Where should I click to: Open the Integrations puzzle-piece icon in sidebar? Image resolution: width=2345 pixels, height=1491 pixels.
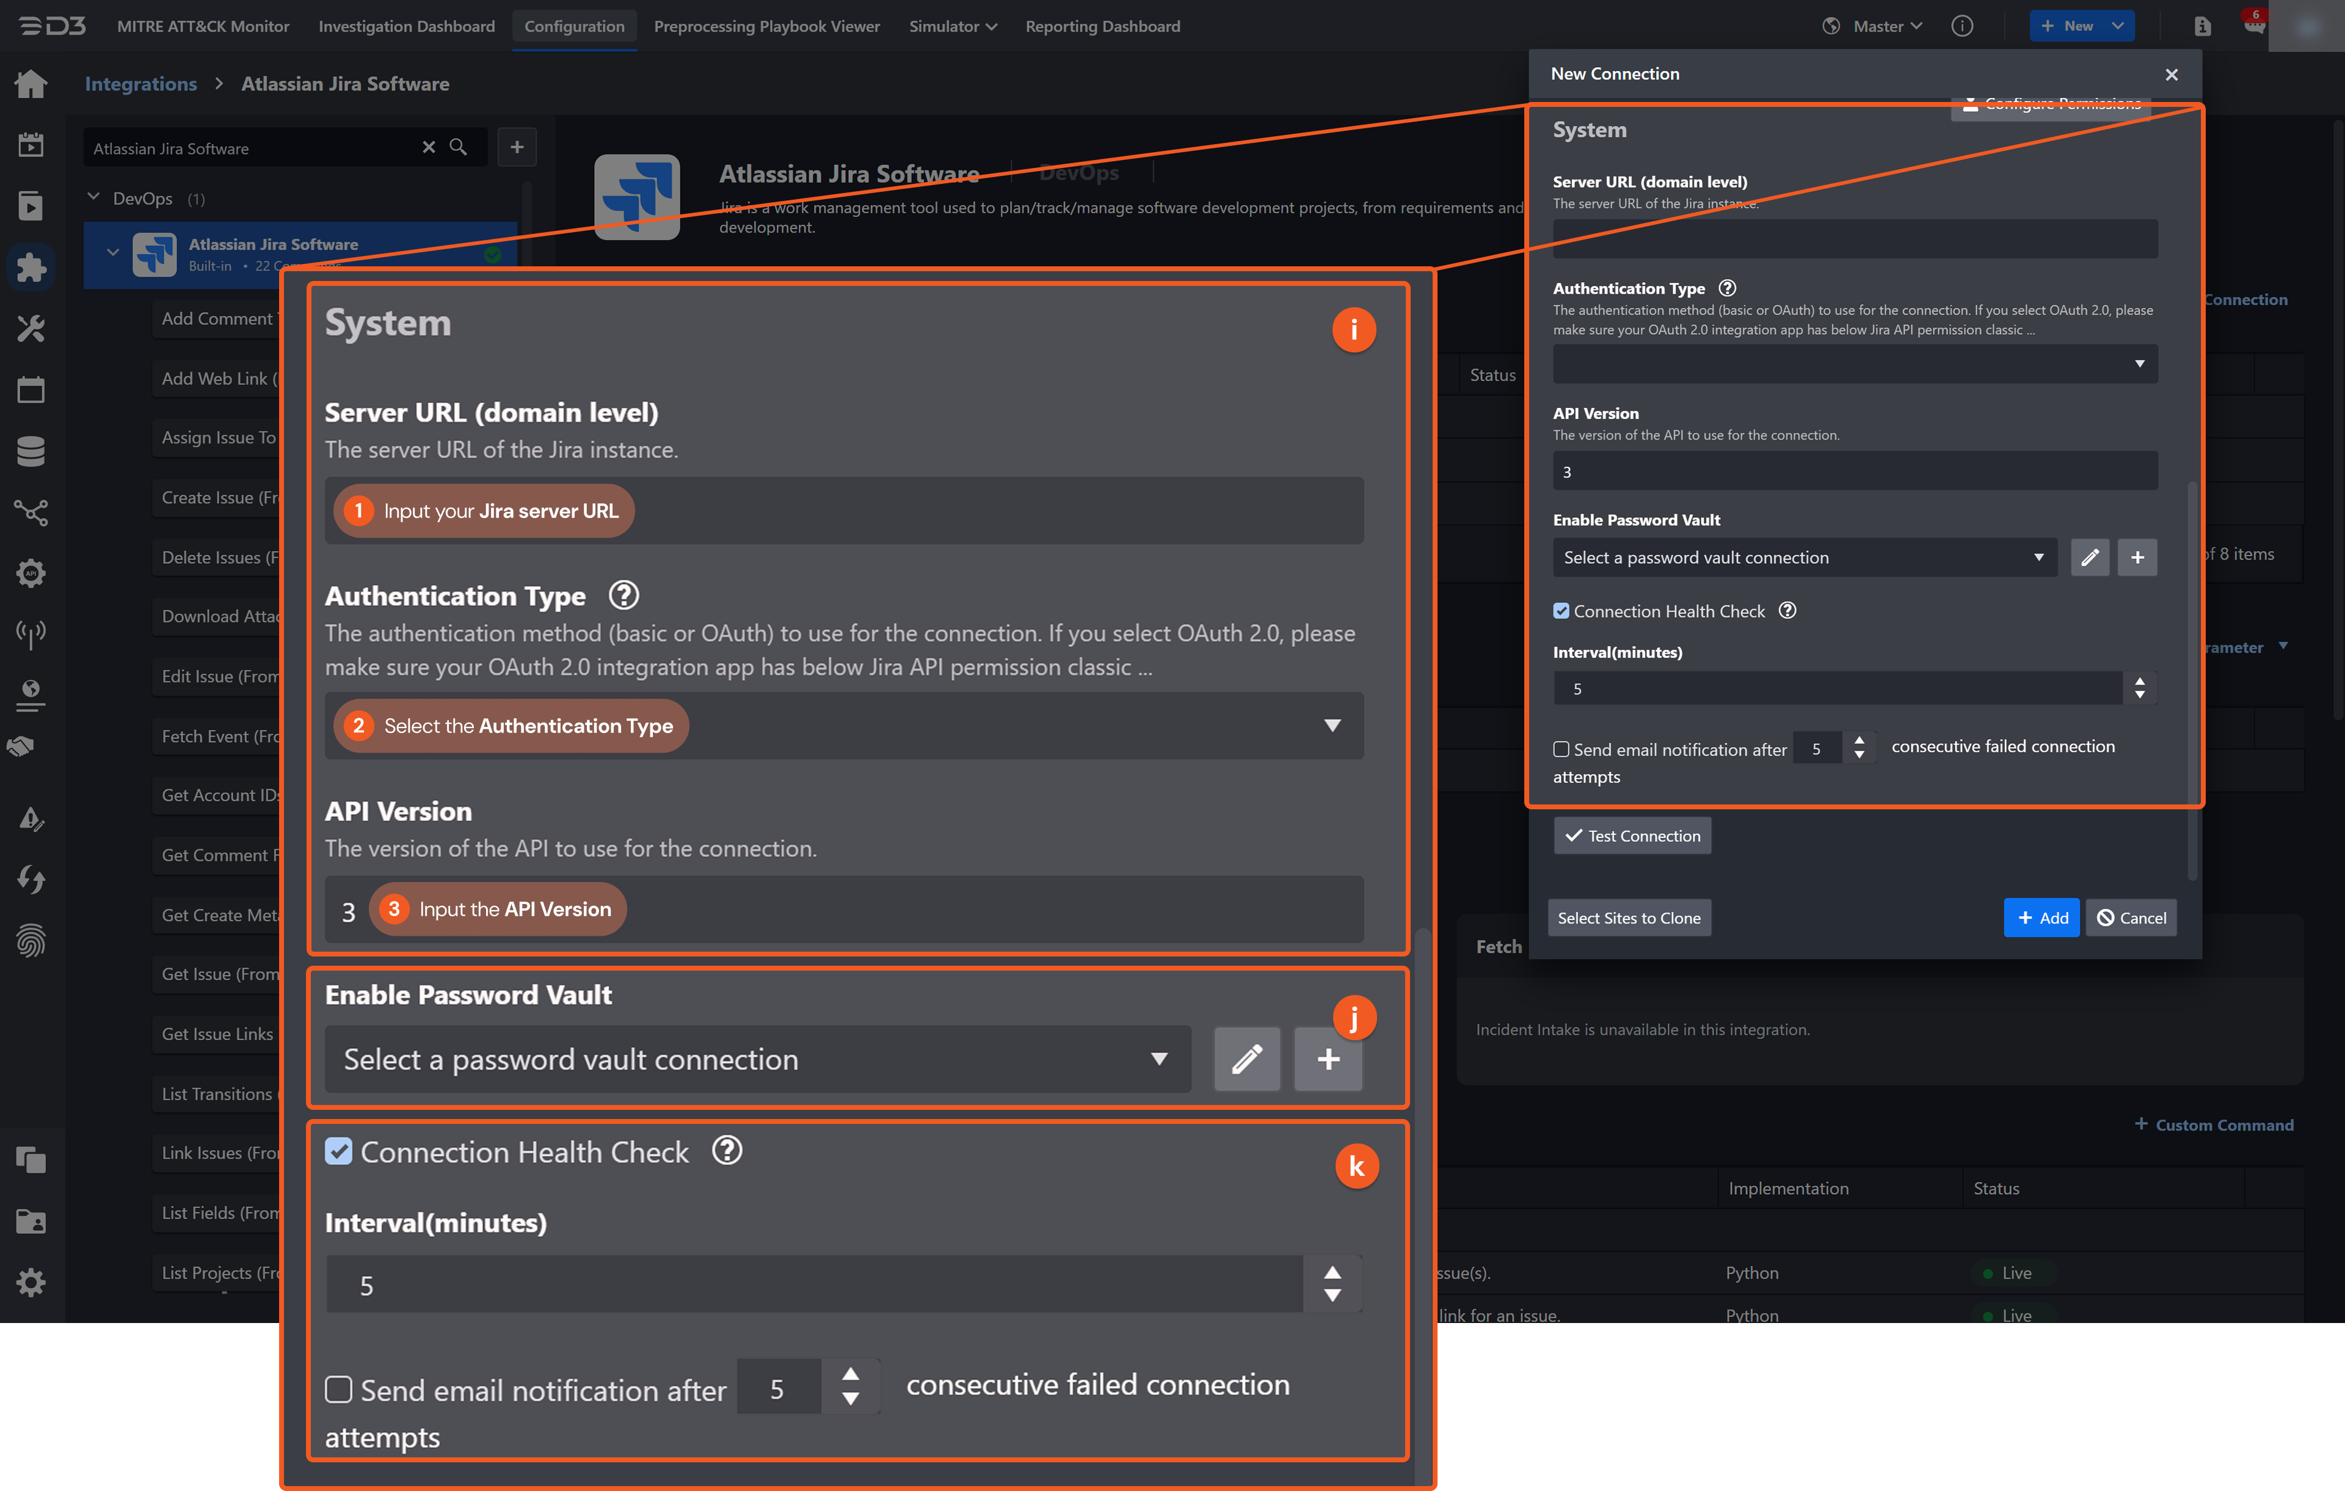(x=31, y=267)
